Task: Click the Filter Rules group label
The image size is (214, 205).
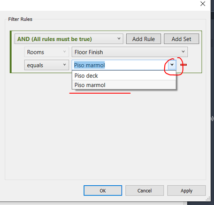Action: 20,19
